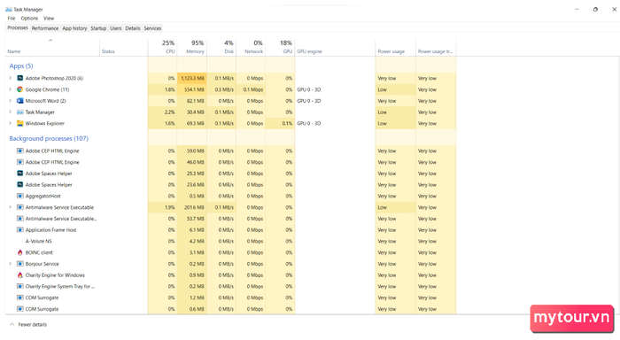Select the Microsoft Word process icon

point(19,101)
